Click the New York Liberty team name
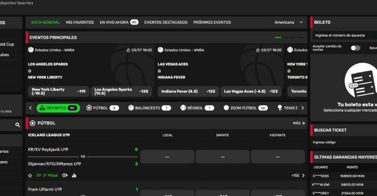The width and height of the screenshot is (377, 196). pyautogui.click(x=45, y=77)
